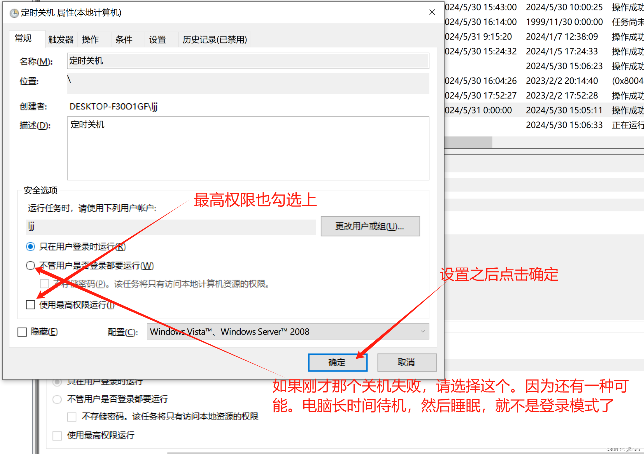This screenshot has width=644, height=454.
Task: Toggle the 隐藏(E) checkbox
Action: 22,332
